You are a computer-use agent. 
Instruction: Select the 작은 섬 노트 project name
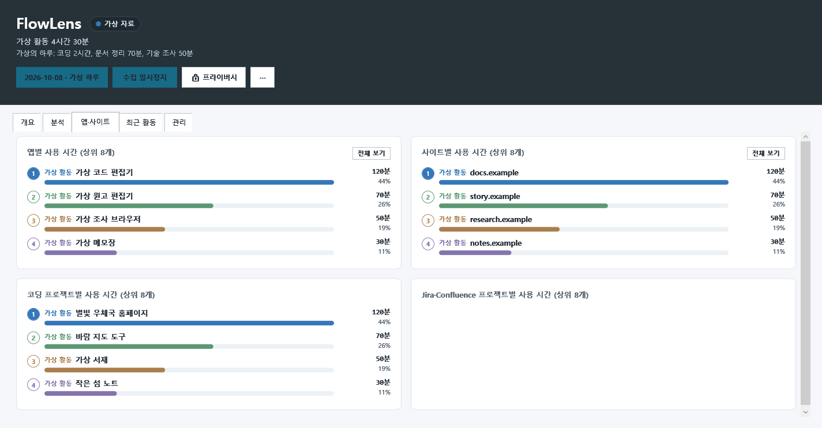coord(97,384)
